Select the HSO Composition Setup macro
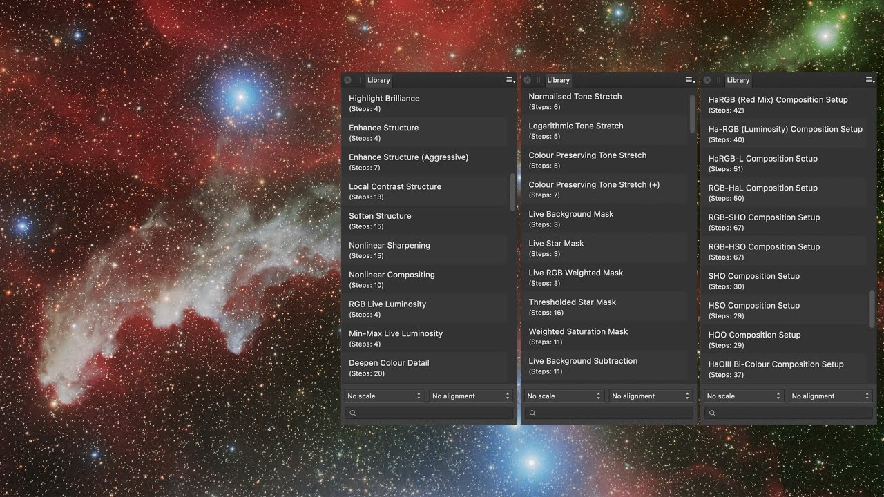Image resolution: width=884 pixels, height=497 pixels. click(x=784, y=310)
